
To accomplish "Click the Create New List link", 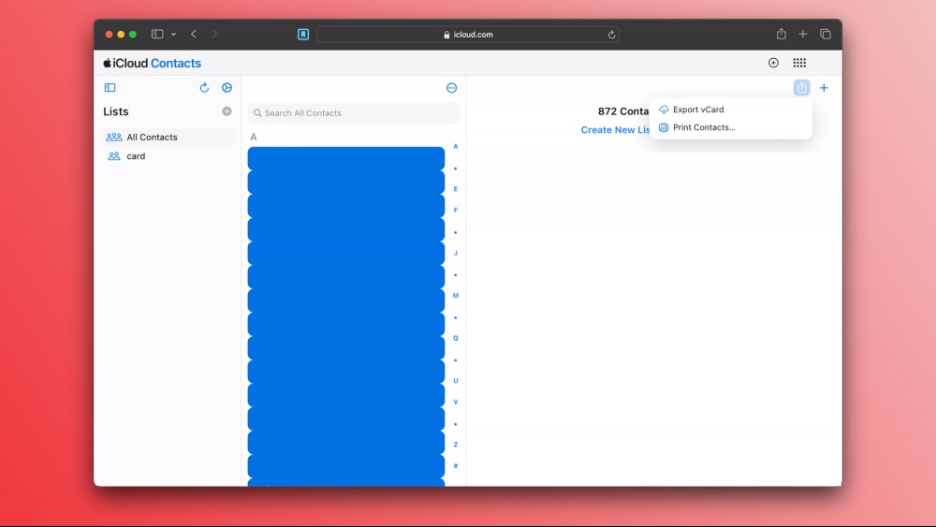I will point(616,129).
